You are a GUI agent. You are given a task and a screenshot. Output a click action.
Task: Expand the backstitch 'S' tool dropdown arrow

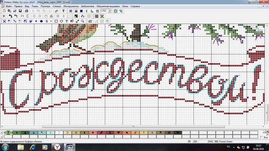pos(51,21)
